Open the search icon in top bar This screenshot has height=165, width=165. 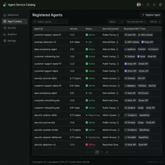click(148, 5)
